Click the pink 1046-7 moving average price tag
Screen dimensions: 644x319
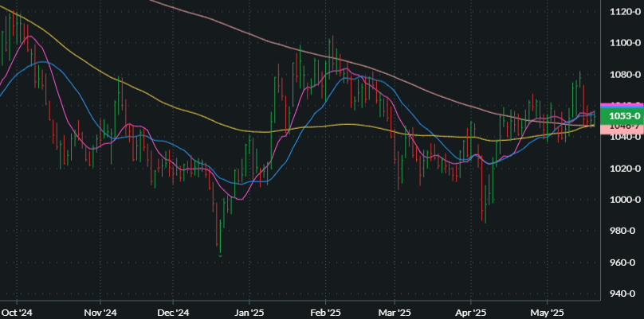coord(622,129)
